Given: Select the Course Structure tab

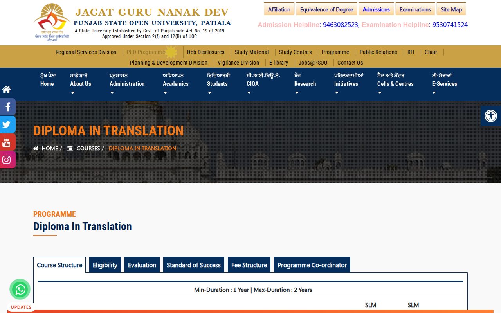Looking at the screenshot, I should (59, 265).
